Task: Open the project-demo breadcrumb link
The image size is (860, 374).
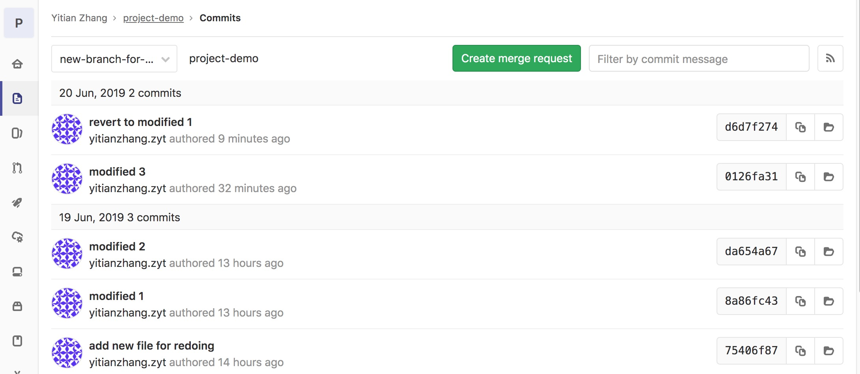Action: tap(153, 18)
